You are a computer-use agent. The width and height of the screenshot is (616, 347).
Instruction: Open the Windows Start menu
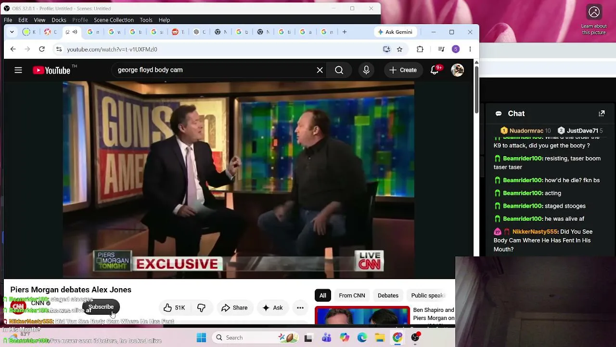(x=201, y=337)
